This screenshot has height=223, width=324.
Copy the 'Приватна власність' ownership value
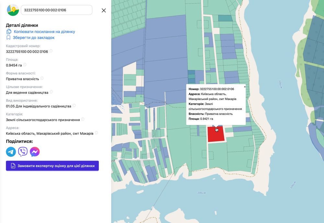pos(42,79)
